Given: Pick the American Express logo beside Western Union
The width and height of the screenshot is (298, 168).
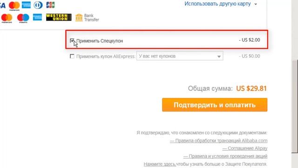Looking at the screenshot, I should [37, 17].
